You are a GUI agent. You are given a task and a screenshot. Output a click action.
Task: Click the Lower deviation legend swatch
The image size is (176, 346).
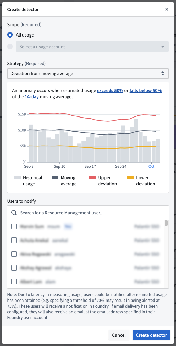point(131,177)
